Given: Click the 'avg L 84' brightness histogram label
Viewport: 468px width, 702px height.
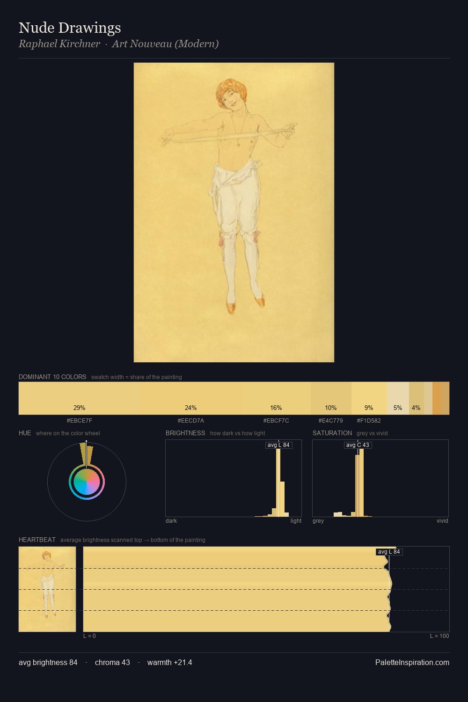Looking at the screenshot, I should [278, 445].
